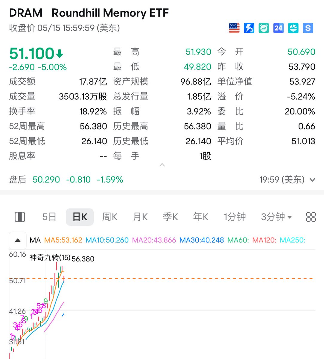Image resolution: width=324 pixels, height=359 pixels.
Task: Tap the 24-hour trading icon
Action: (279, 28)
